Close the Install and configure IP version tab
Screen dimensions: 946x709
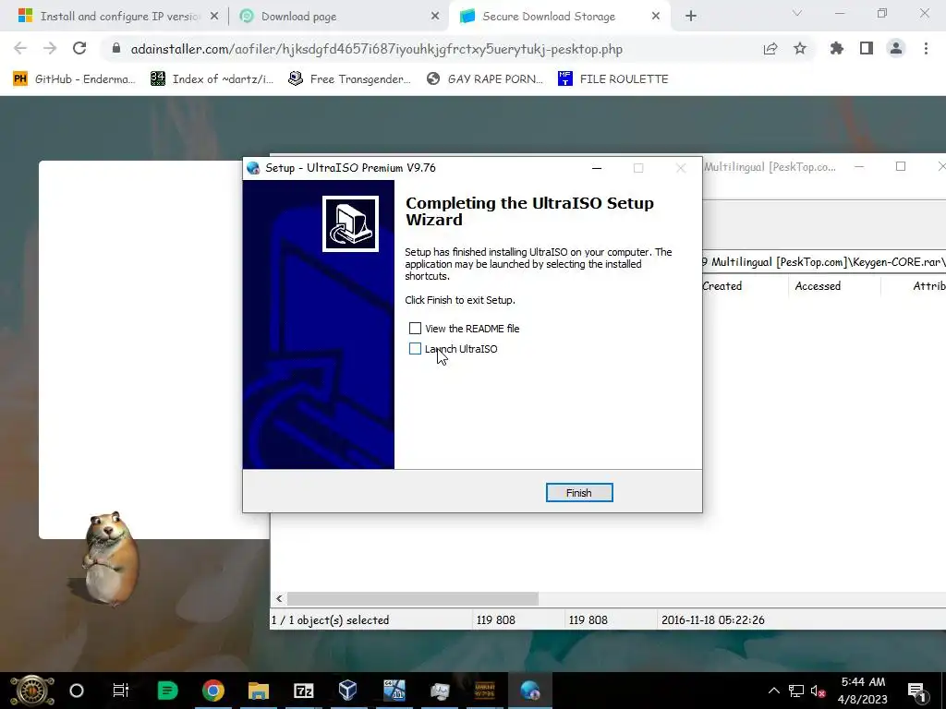[214, 17]
